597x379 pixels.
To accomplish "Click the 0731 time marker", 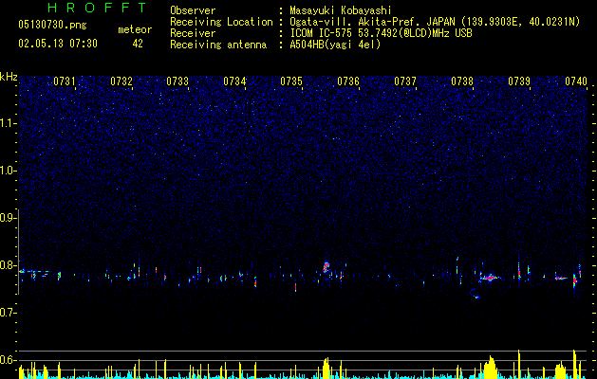I will tap(64, 81).
